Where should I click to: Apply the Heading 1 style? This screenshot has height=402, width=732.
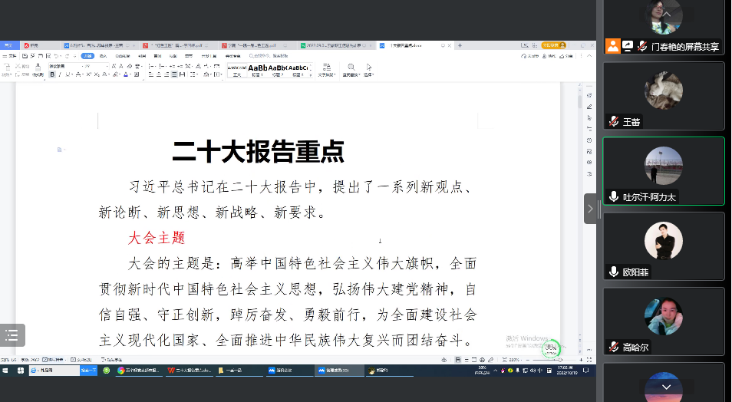(257, 70)
